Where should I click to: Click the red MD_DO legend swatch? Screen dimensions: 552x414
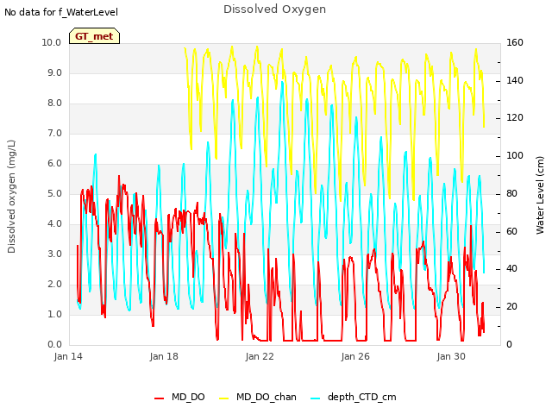pos(159,398)
